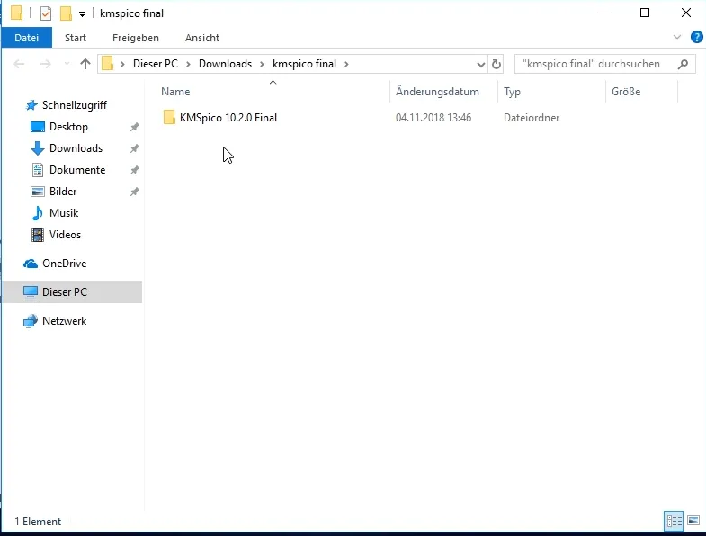Switch to details view layout
706x536 pixels.
click(674, 521)
